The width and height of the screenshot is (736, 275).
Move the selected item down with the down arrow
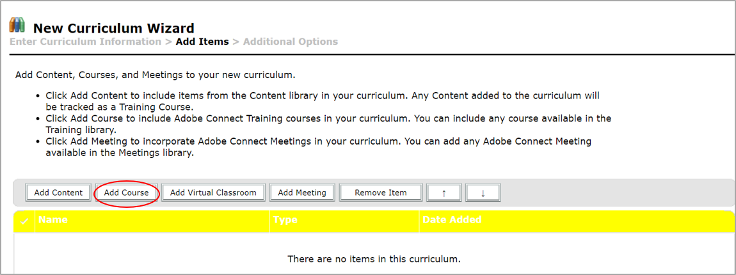point(483,192)
